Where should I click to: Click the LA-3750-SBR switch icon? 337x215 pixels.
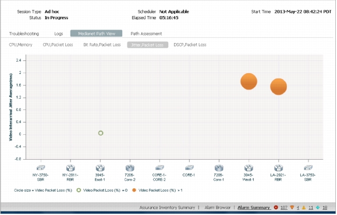[308, 167]
